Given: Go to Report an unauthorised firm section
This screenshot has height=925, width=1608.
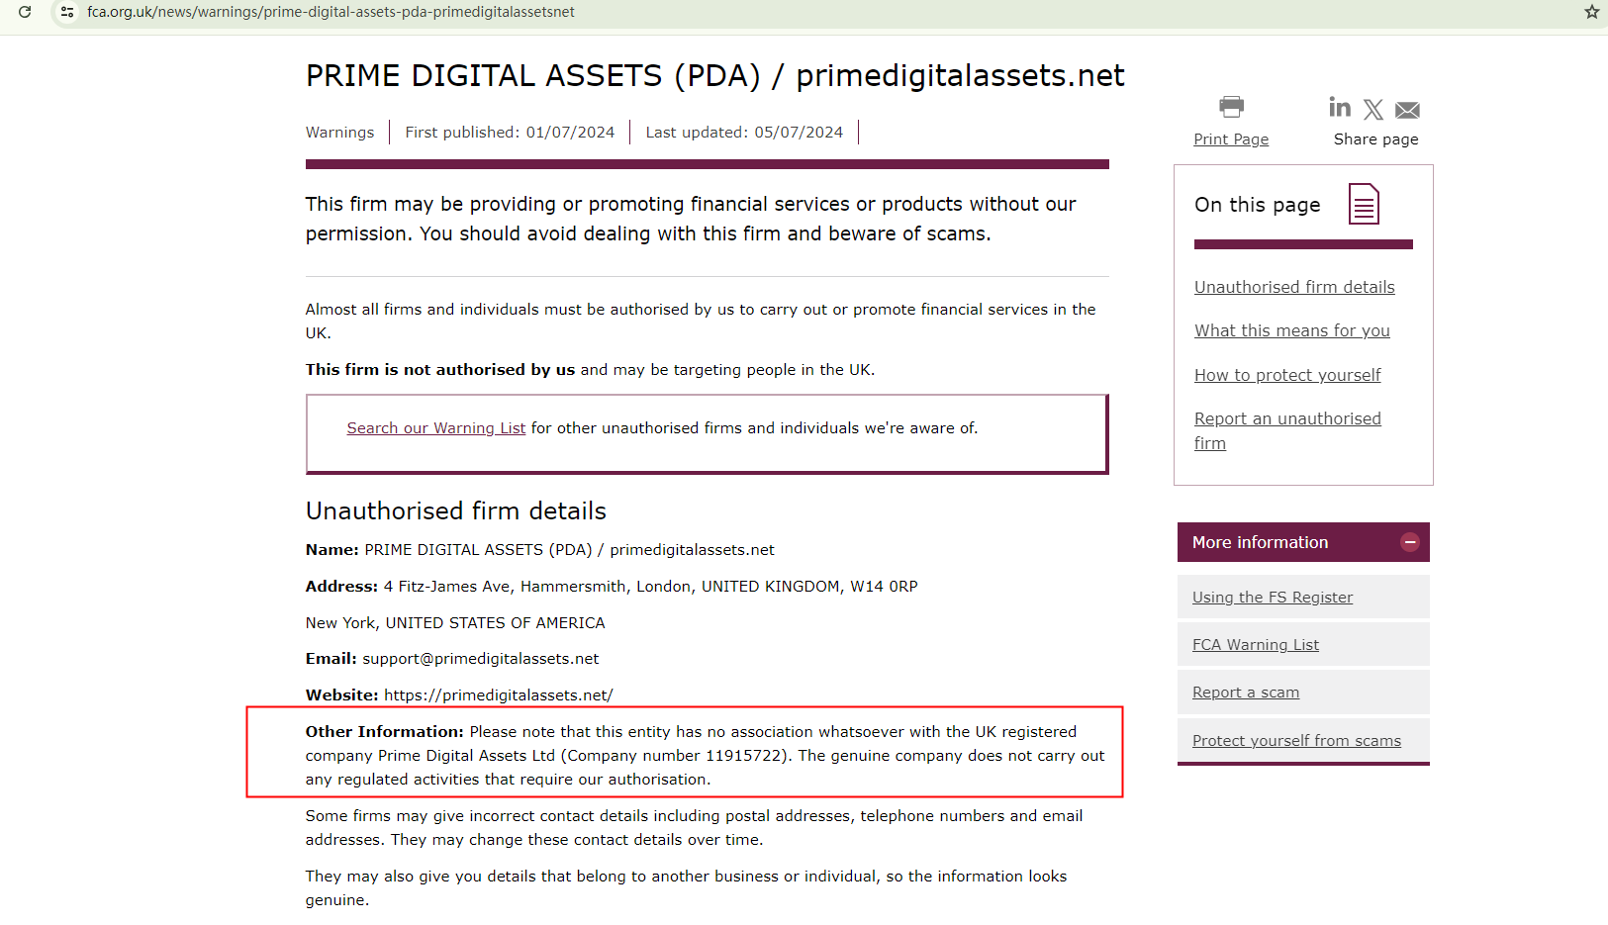Looking at the screenshot, I should tap(1286, 419).
